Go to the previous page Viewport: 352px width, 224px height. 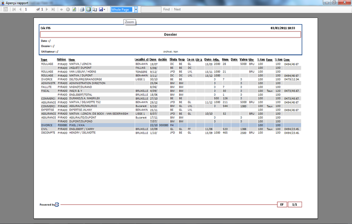coord(20,9)
